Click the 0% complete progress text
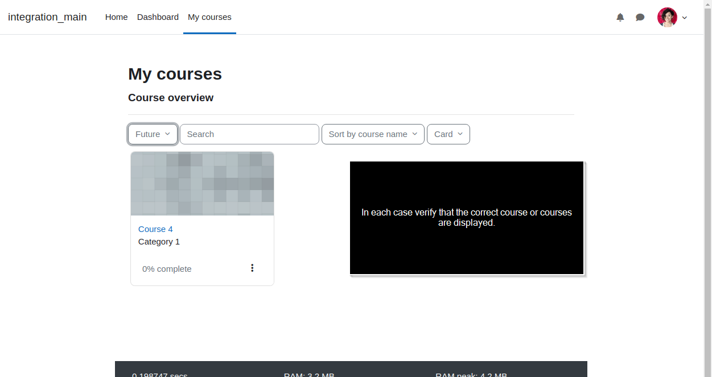Screen dimensions: 712x377 (167, 269)
